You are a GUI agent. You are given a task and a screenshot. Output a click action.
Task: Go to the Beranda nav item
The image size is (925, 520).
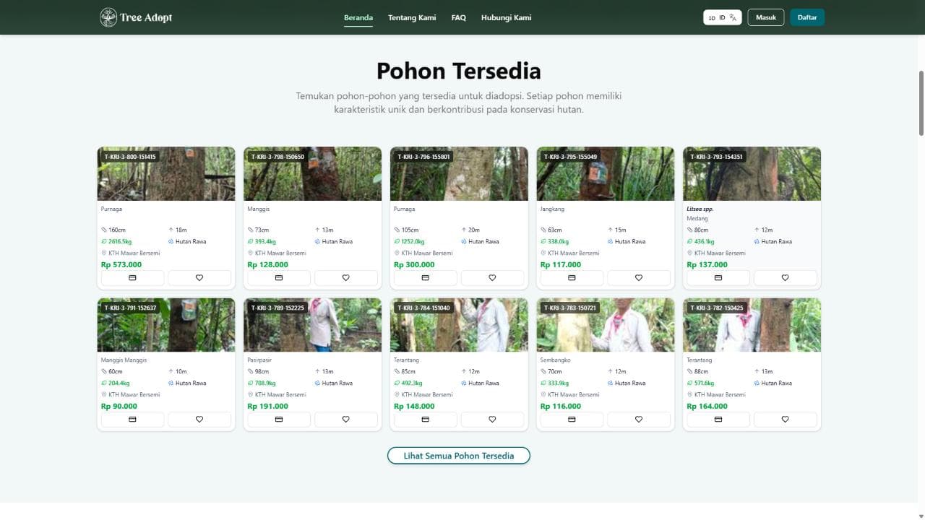(x=358, y=17)
